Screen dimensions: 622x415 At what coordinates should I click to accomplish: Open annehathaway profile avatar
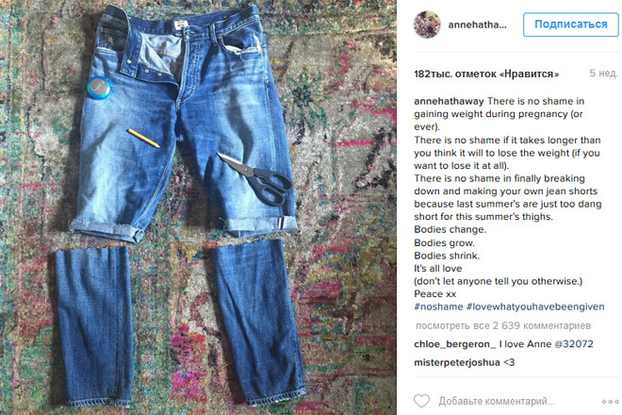427,25
